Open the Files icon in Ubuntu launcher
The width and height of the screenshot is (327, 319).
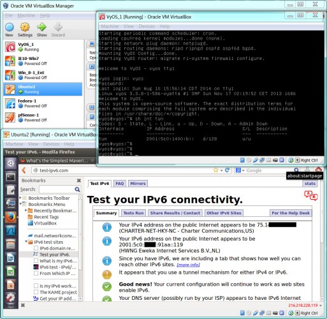[11, 244]
